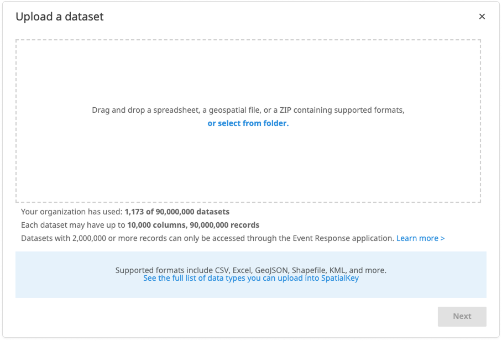Click the greyed-out Next button
This screenshot has width=502, height=341.
pyautogui.click(x=462, y=316)
